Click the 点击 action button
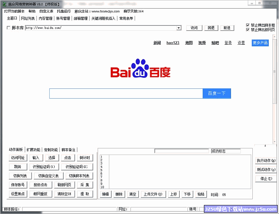This screenshot has height=214, width=279. (x=68, y=158)
